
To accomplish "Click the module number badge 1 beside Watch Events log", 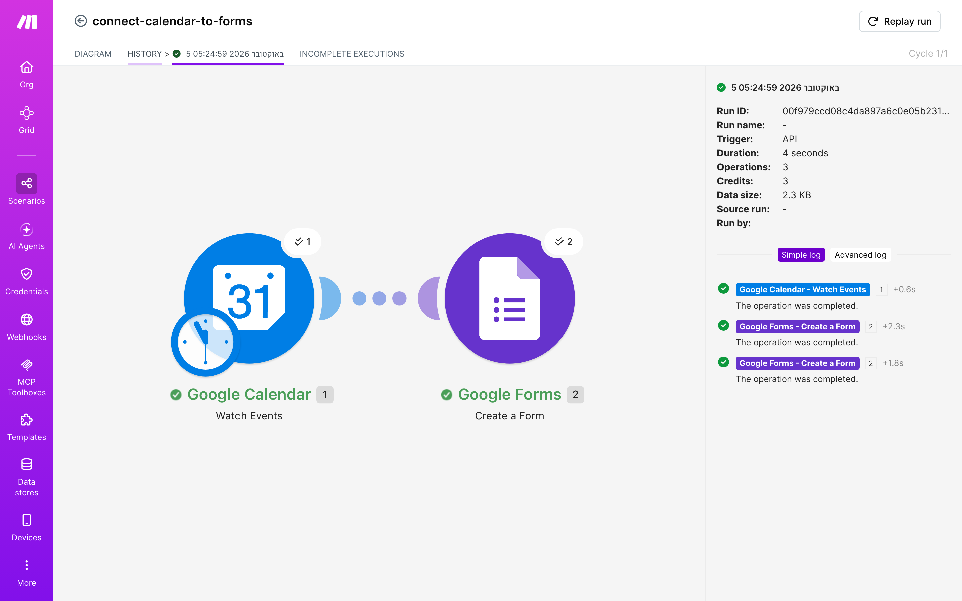I will point(881,290).
